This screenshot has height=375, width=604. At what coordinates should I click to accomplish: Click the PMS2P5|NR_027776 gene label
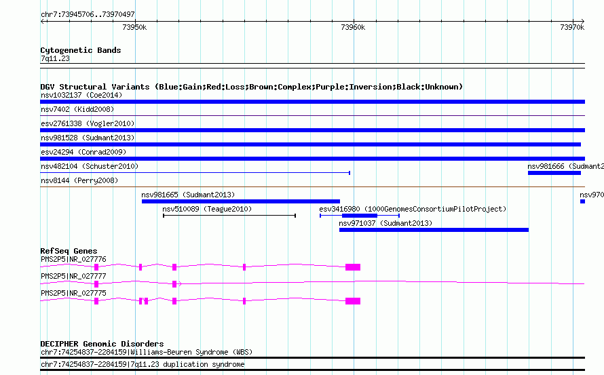[73, 260]
